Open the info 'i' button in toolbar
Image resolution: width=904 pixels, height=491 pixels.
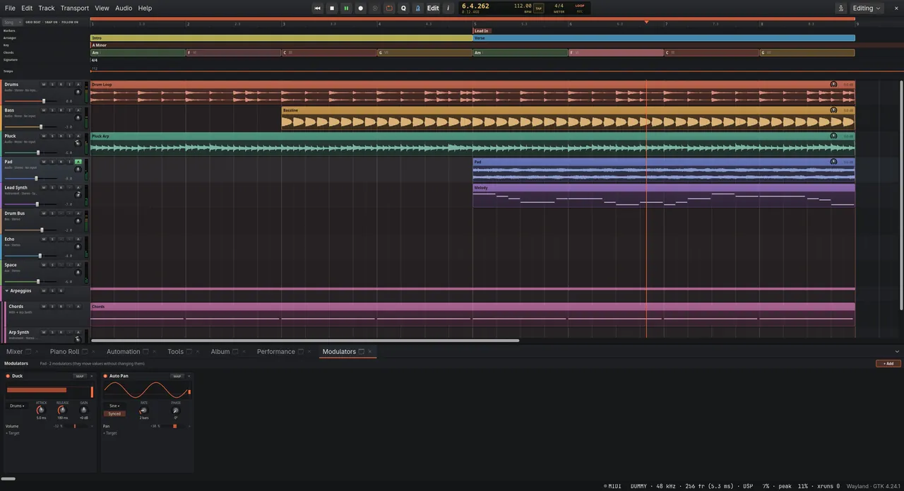pyautogui.click(x=448, y=8)
